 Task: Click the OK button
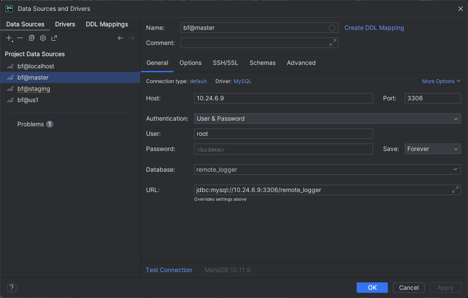click(x=372, y=288)
